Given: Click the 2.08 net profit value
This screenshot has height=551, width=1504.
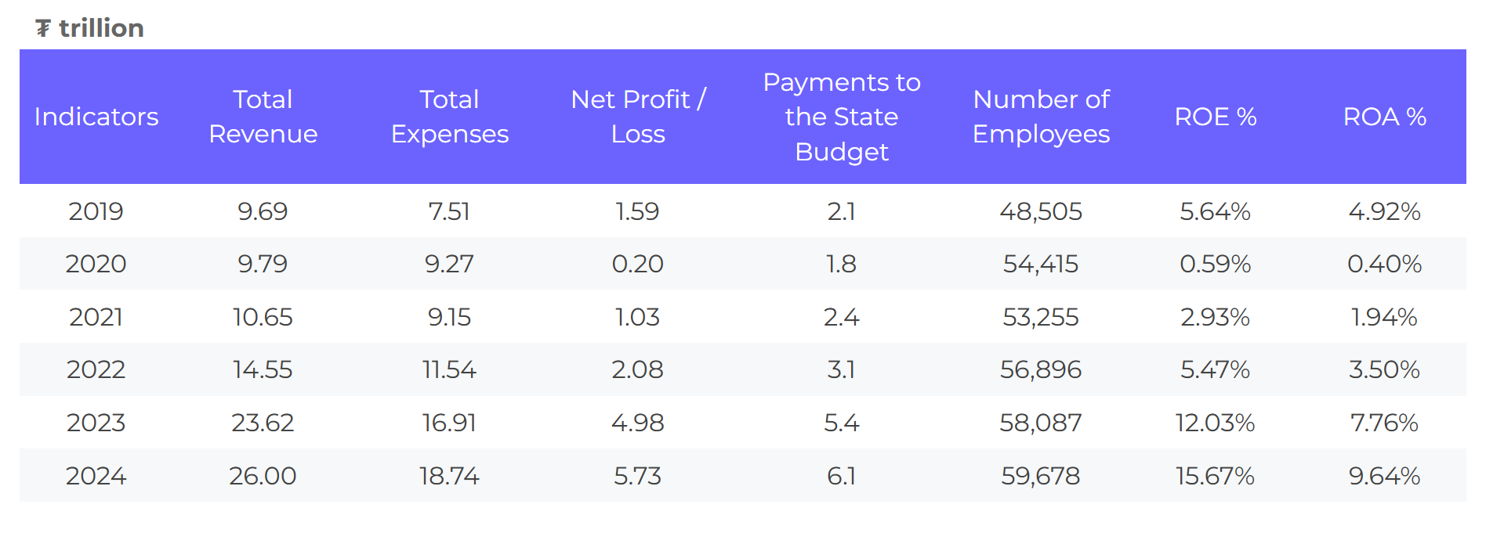Looking at the screenshot, I should coord(637,369).
